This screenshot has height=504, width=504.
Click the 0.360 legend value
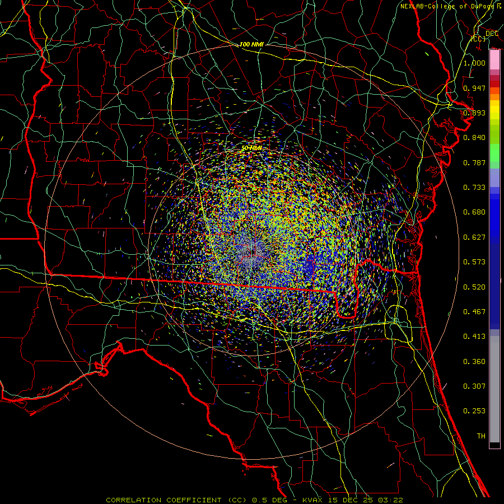pos(474,362)
